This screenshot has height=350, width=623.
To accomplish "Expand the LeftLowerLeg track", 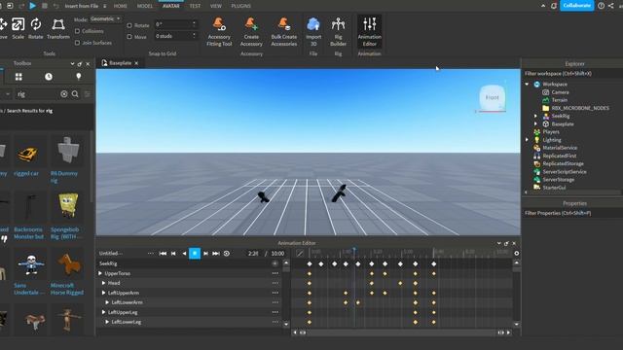I will pyautogui.click(x=107, y=322).
